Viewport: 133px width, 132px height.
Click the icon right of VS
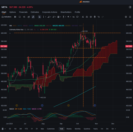pos(29,17)
